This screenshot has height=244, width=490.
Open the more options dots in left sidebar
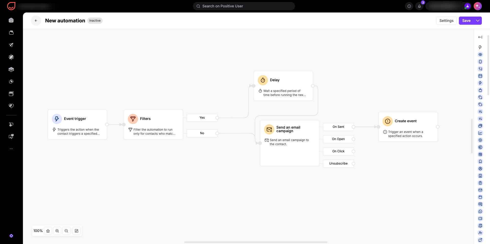click(x=11, y=149)
